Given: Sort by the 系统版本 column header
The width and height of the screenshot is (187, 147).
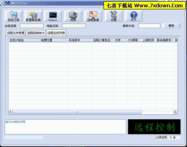Looking at the screenshot, I should pyautogui.click(x=80, y=40).
